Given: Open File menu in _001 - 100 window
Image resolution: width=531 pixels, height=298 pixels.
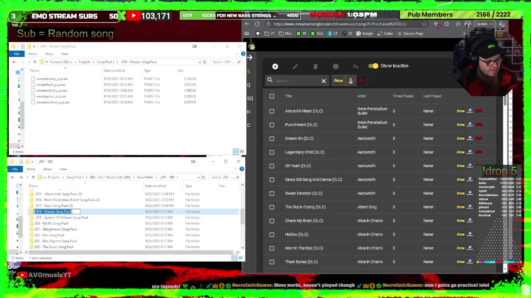Looking at the screenshot, I should 15,169.
